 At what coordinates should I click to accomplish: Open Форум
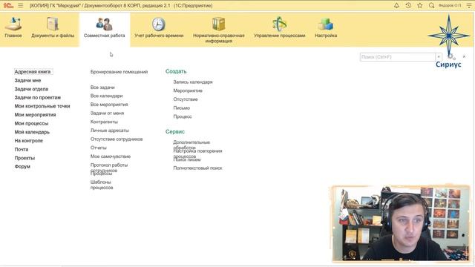click(x=22, y=166)
